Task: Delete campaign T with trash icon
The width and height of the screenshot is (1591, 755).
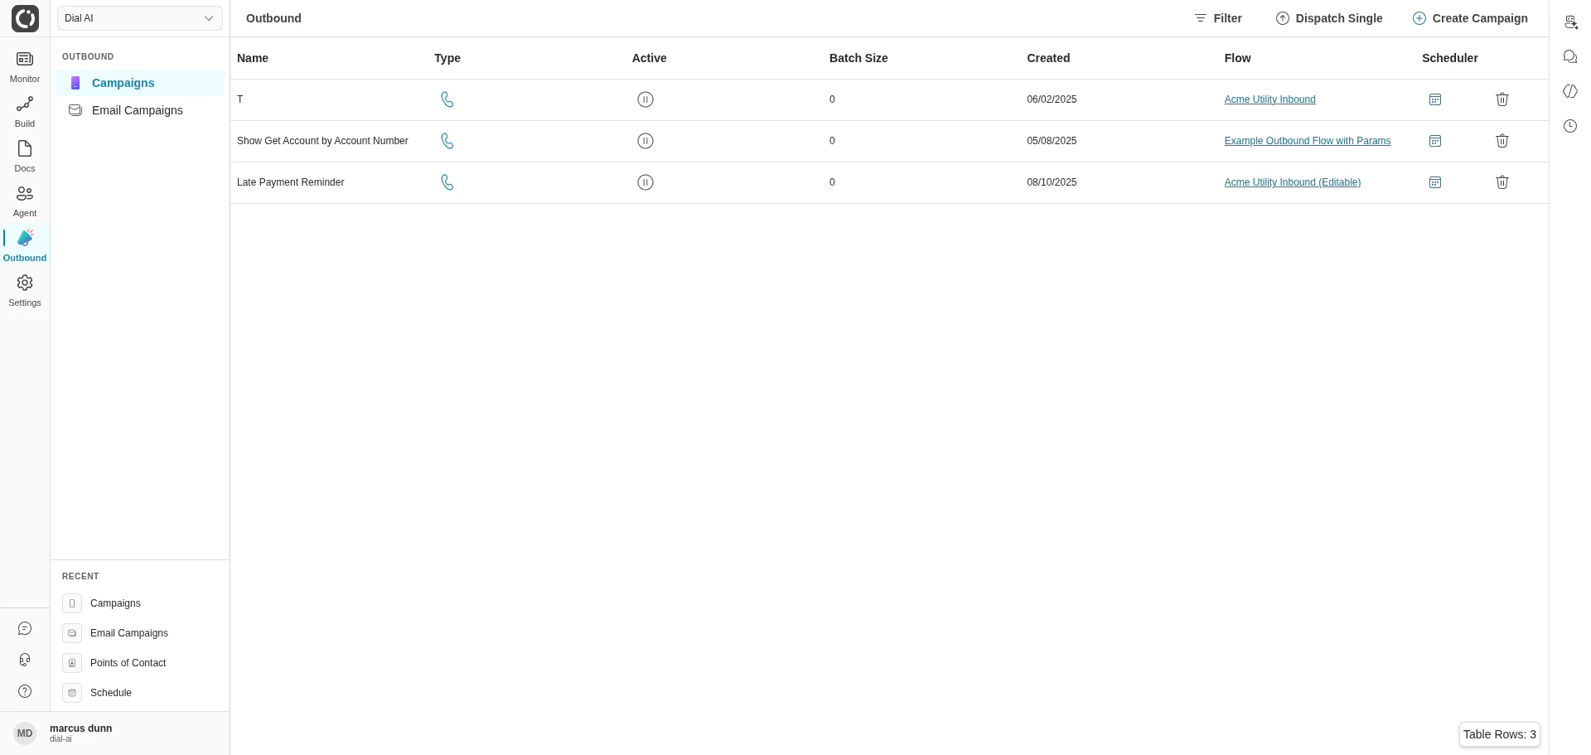Action: (x=1502, y=99)
